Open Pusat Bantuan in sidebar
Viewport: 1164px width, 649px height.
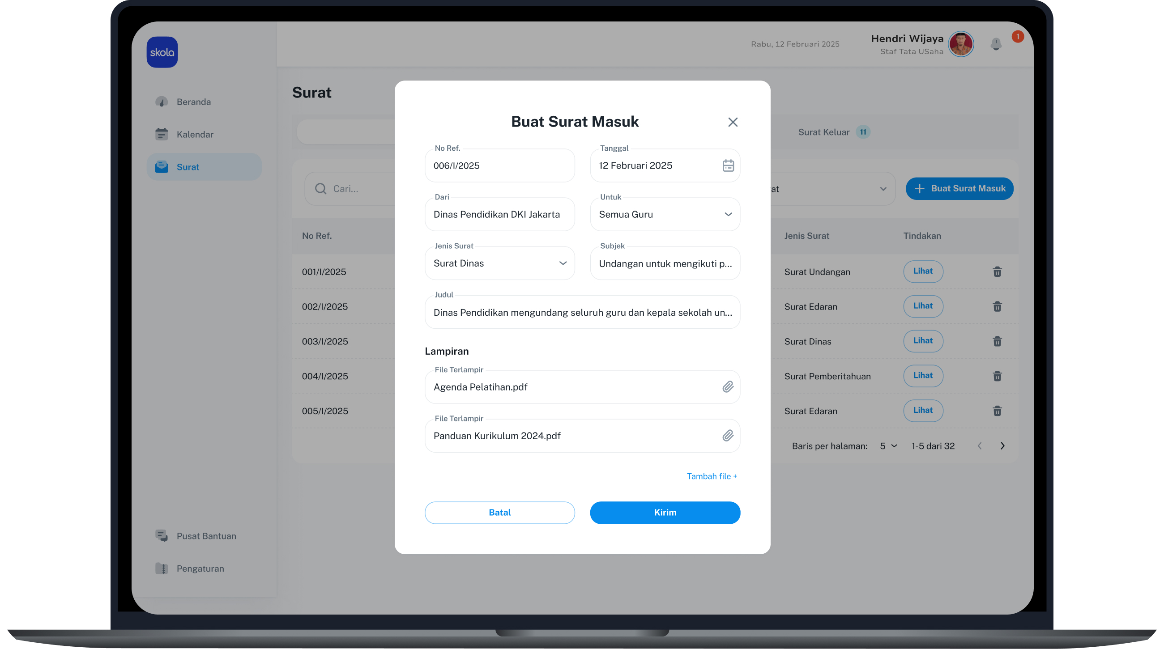(205, 536)
